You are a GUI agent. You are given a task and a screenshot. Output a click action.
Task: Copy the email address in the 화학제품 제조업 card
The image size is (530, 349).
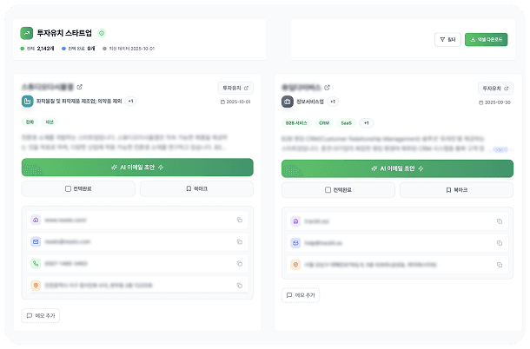pos(240,241)
